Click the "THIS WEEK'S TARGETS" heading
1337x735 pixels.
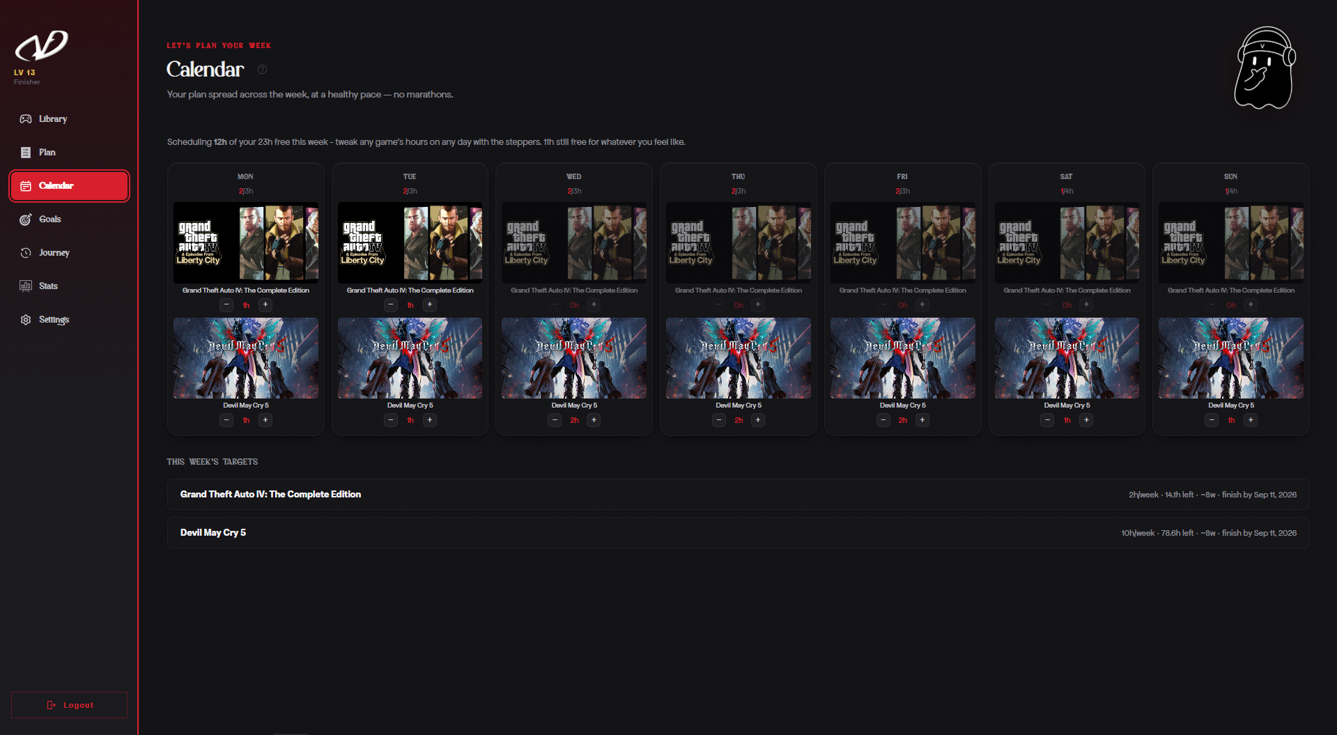pos(212,462)
